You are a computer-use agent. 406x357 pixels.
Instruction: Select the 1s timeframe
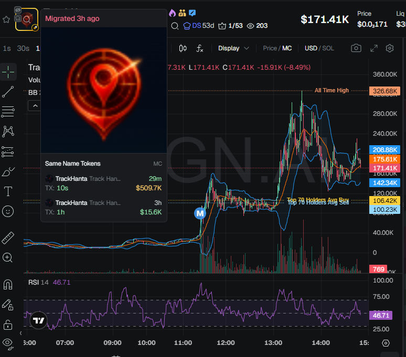click(7, 48)
